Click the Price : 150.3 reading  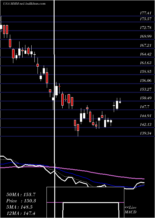(x=21, y=201)
